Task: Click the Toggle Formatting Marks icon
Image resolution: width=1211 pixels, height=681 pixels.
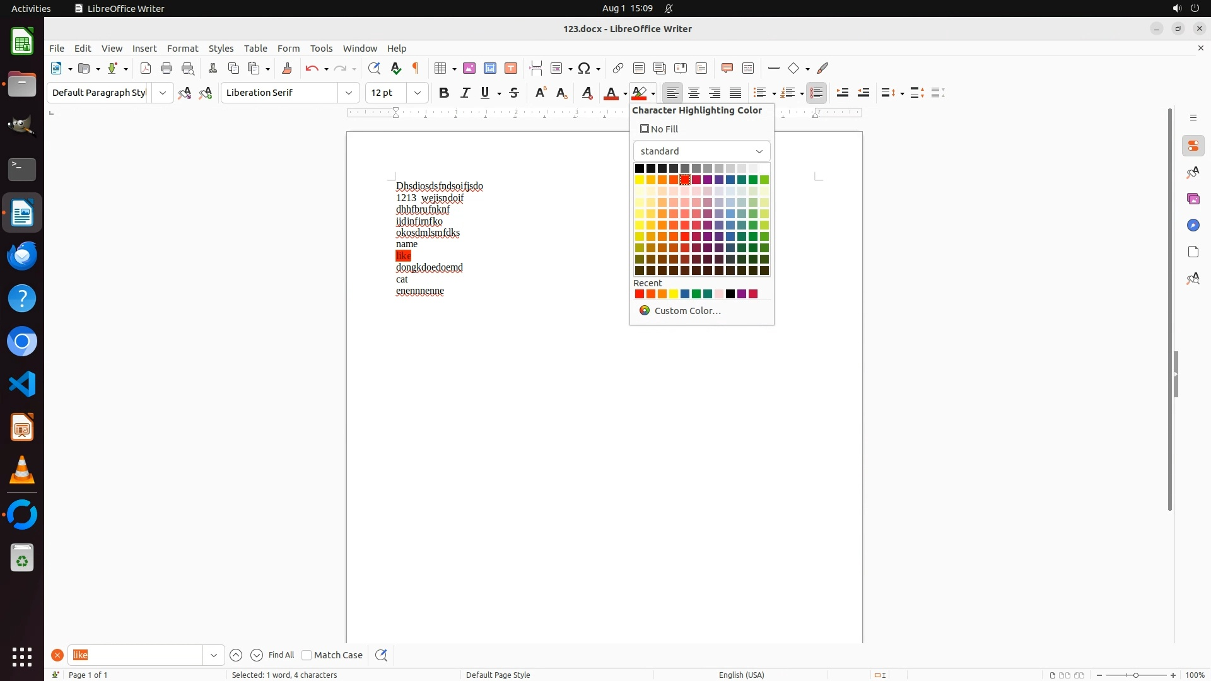Action: 416,68
